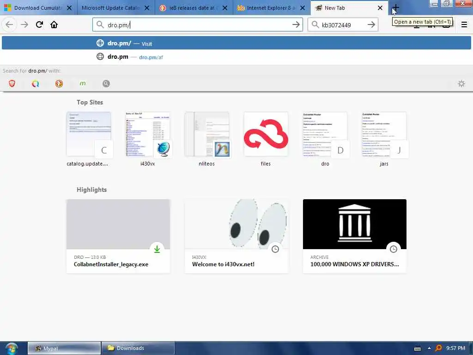Search with the multicolor ring engine icon
Viewport: 473px width, 355px height.
(35, 84)
